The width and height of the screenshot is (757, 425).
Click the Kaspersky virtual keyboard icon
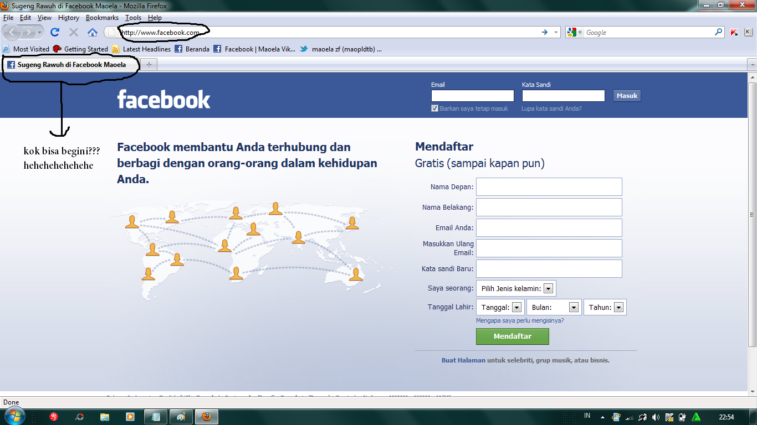[x=748, y=33]
